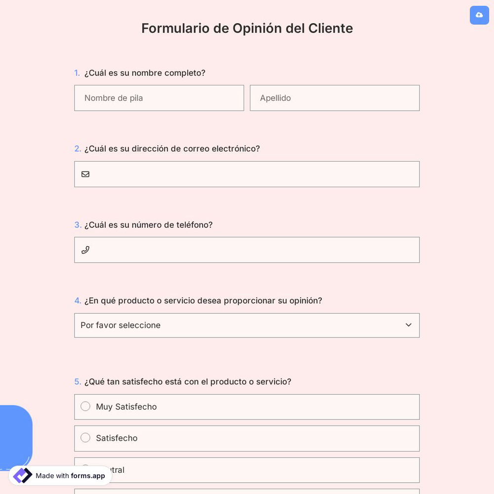The image size is (494, 494).
Task: Click the forms.app logo icon
Action: point(23,476)
